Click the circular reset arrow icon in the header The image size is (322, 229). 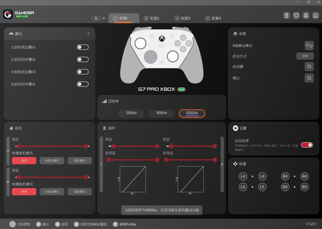296,15
